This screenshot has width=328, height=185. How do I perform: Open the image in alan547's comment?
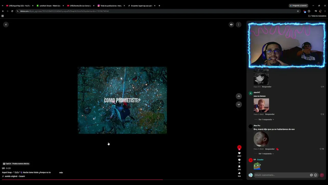click(x=261, y=105)
